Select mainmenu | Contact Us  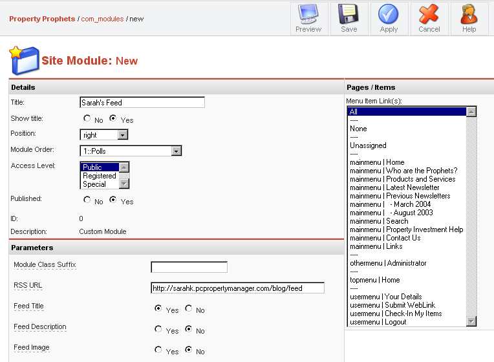point(407,238)
